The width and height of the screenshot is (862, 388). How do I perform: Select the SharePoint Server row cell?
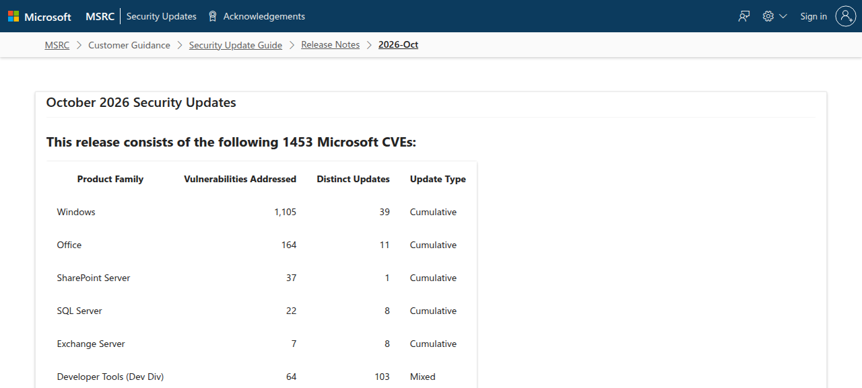94,278
